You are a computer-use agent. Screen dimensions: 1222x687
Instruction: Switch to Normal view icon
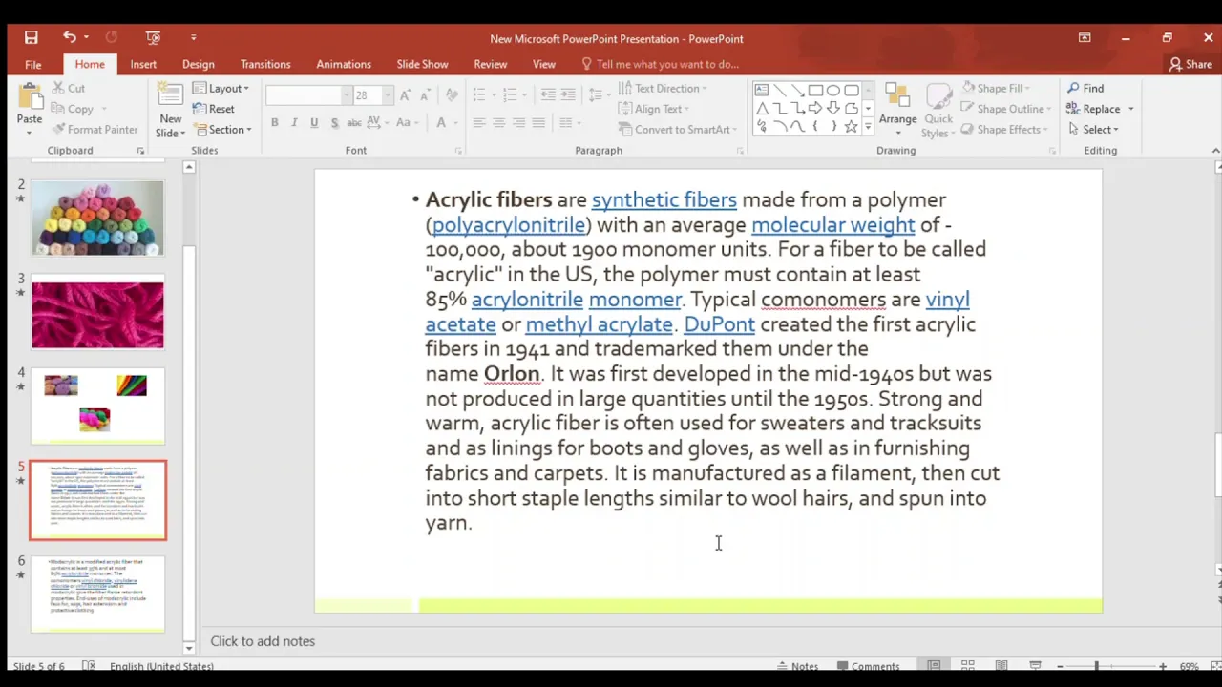coord(935,666)
